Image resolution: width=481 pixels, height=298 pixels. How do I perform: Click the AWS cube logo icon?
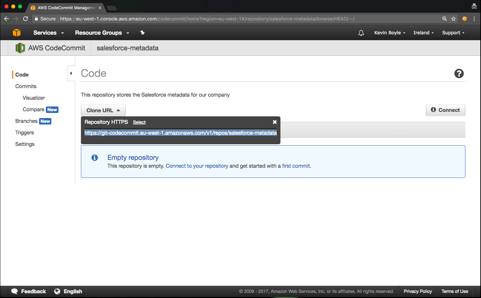[16, 33]
